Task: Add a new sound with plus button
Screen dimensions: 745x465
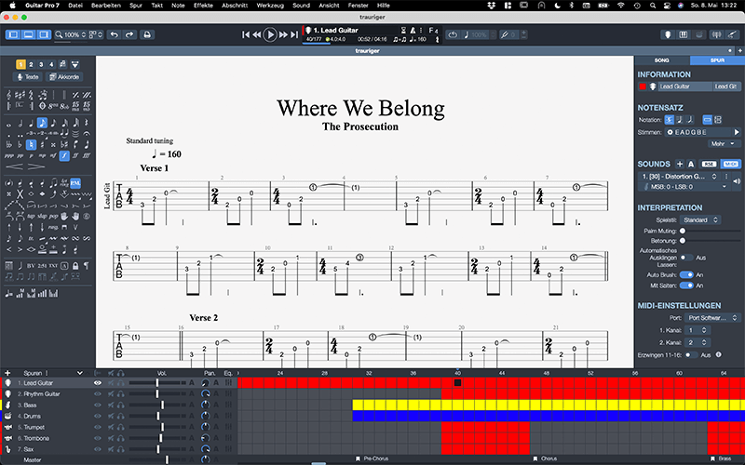Action: pyautogui.click(x=680, y=165)
